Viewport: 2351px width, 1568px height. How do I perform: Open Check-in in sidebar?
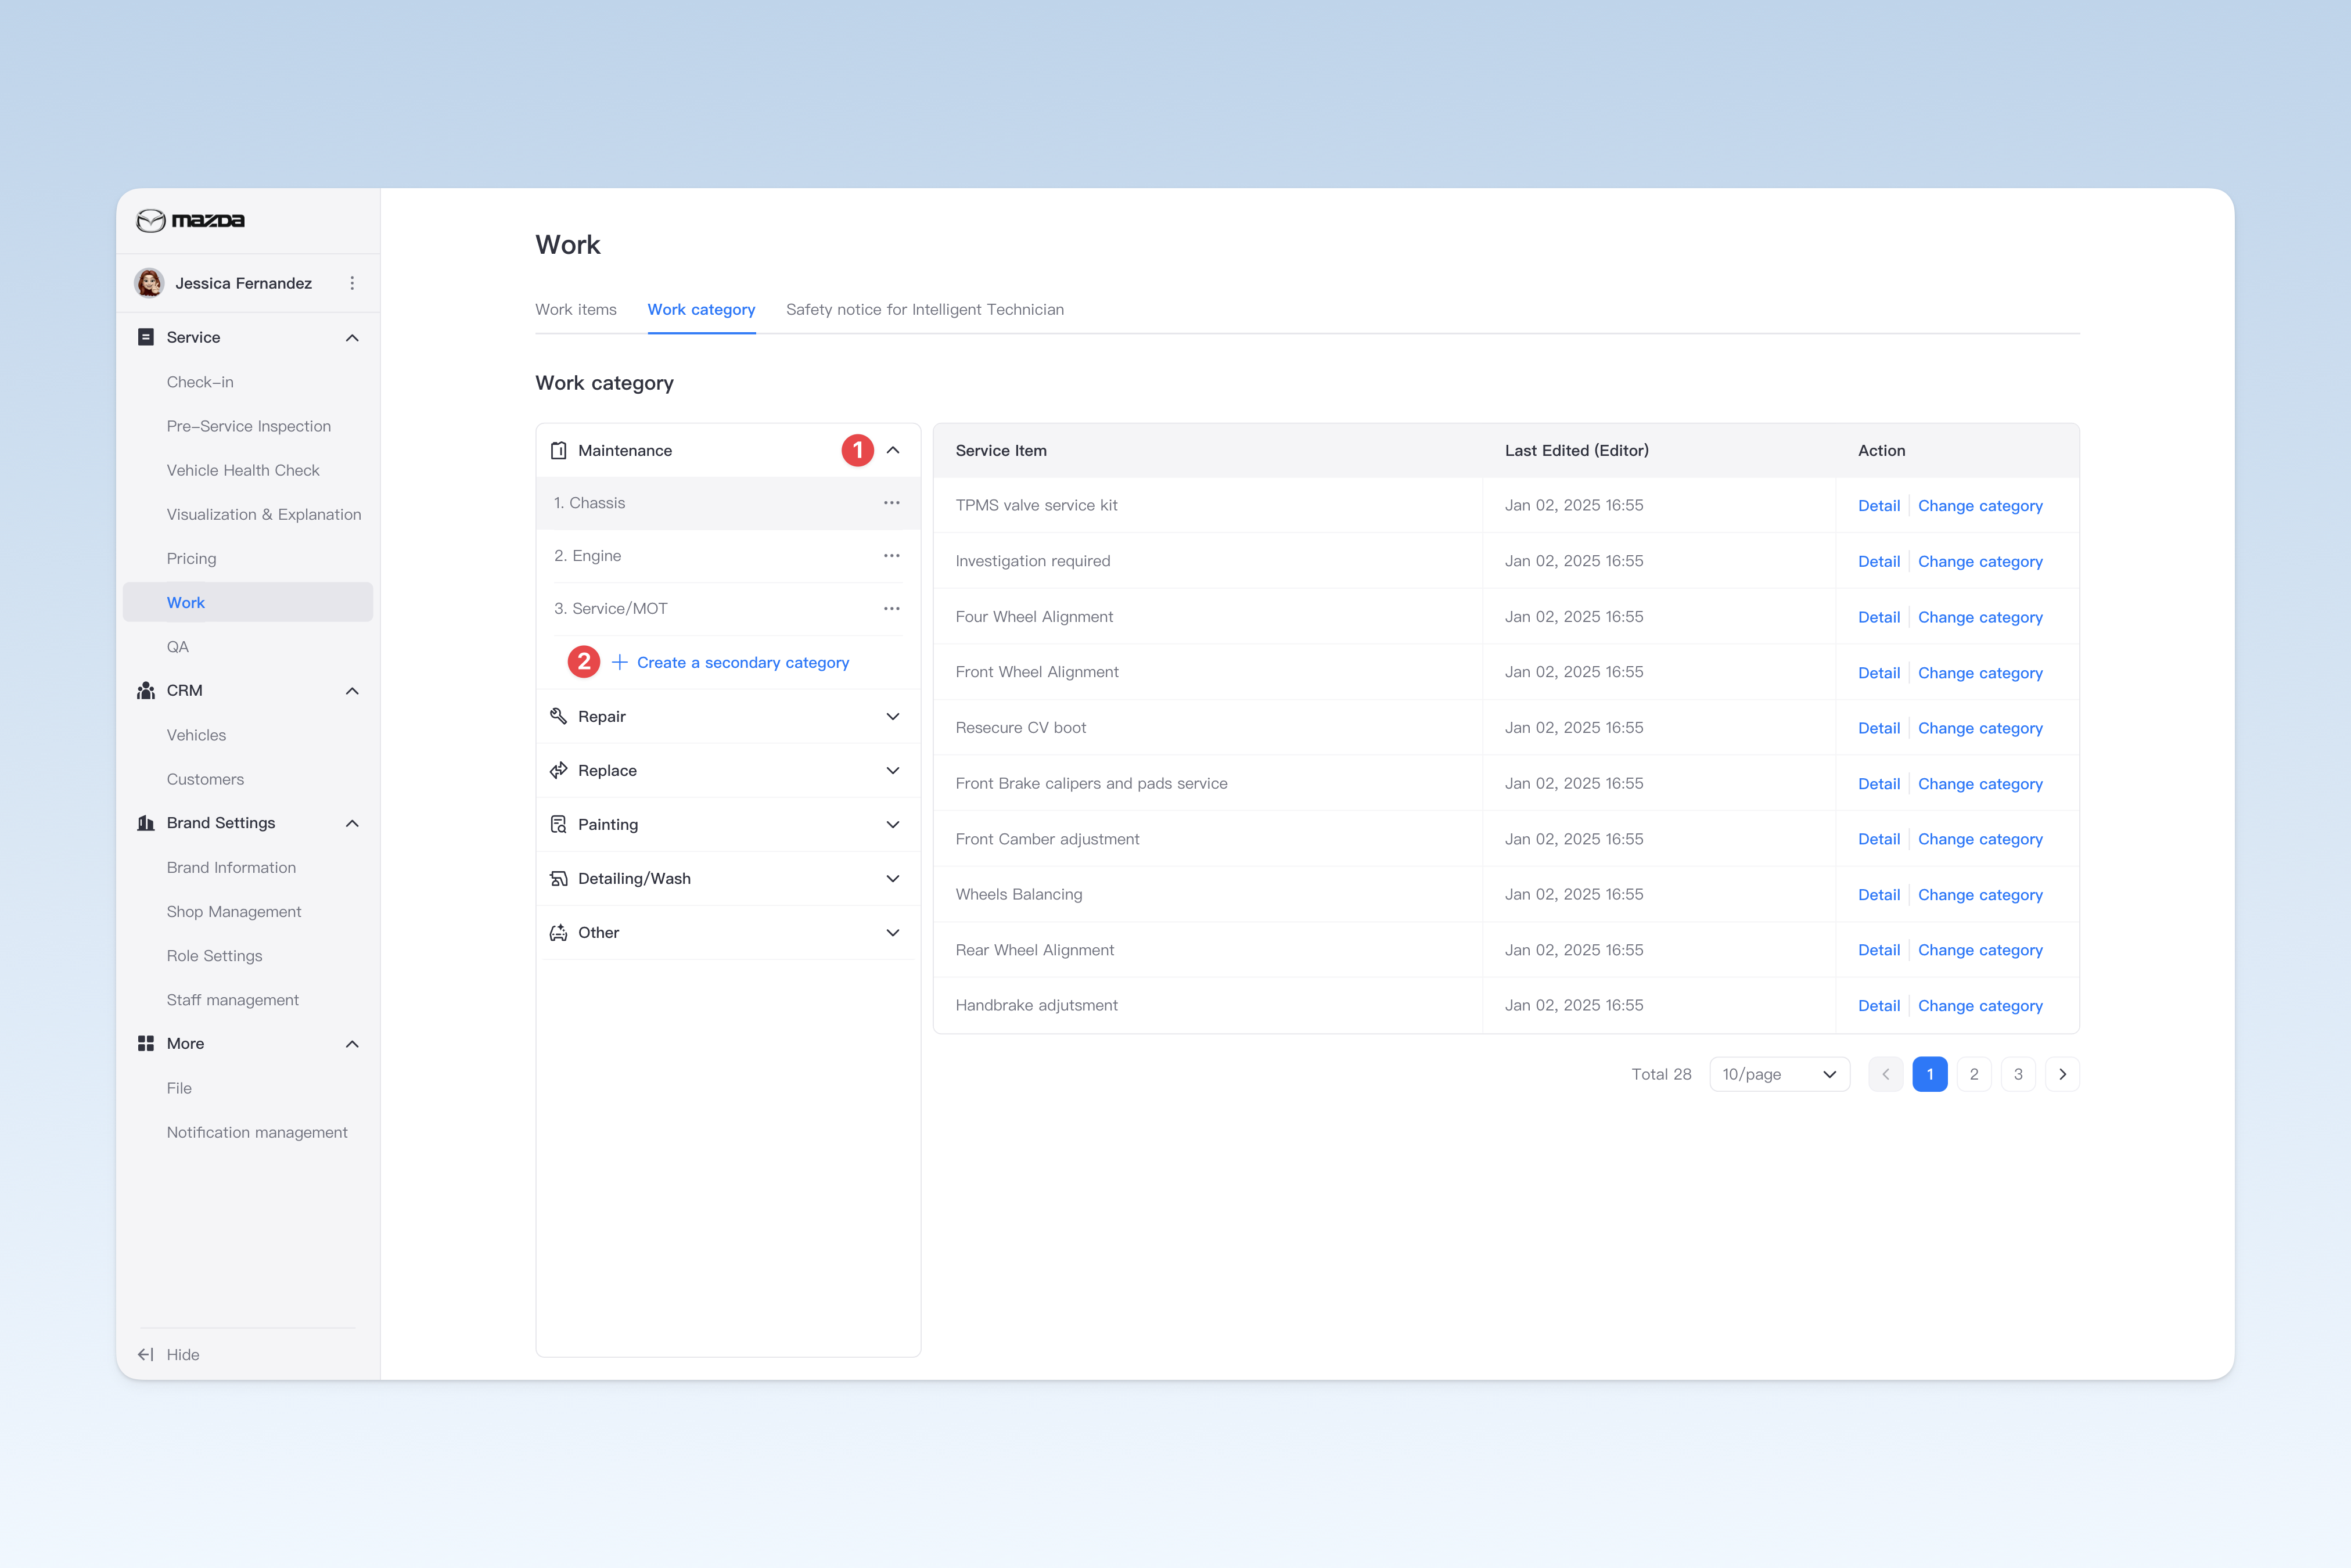[x=200, y=382]
